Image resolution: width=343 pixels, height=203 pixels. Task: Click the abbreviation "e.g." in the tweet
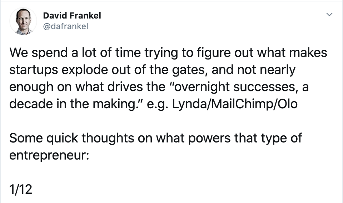pos(158,104)
